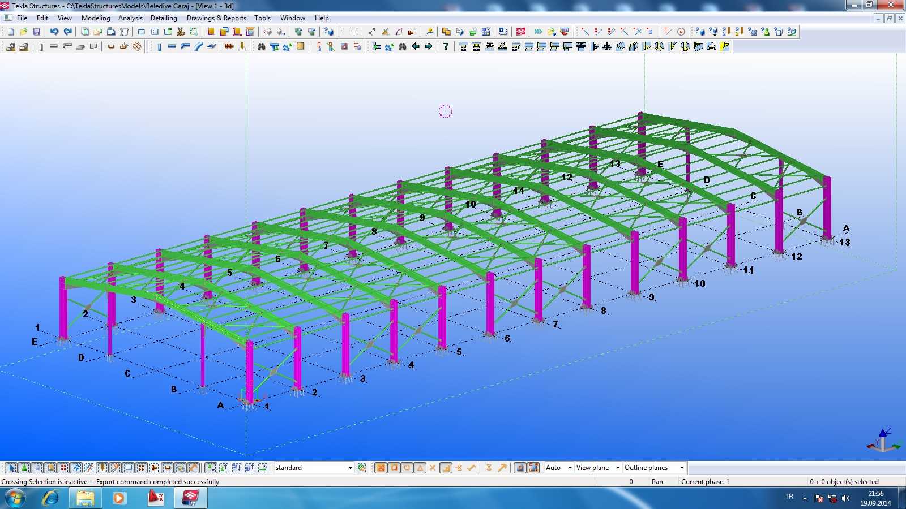Redo the last undone action

pos(68,32)
